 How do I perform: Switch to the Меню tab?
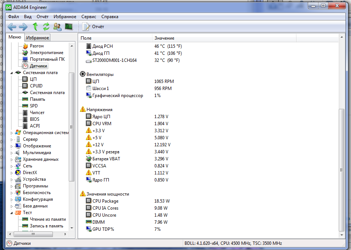pos(15,37)
